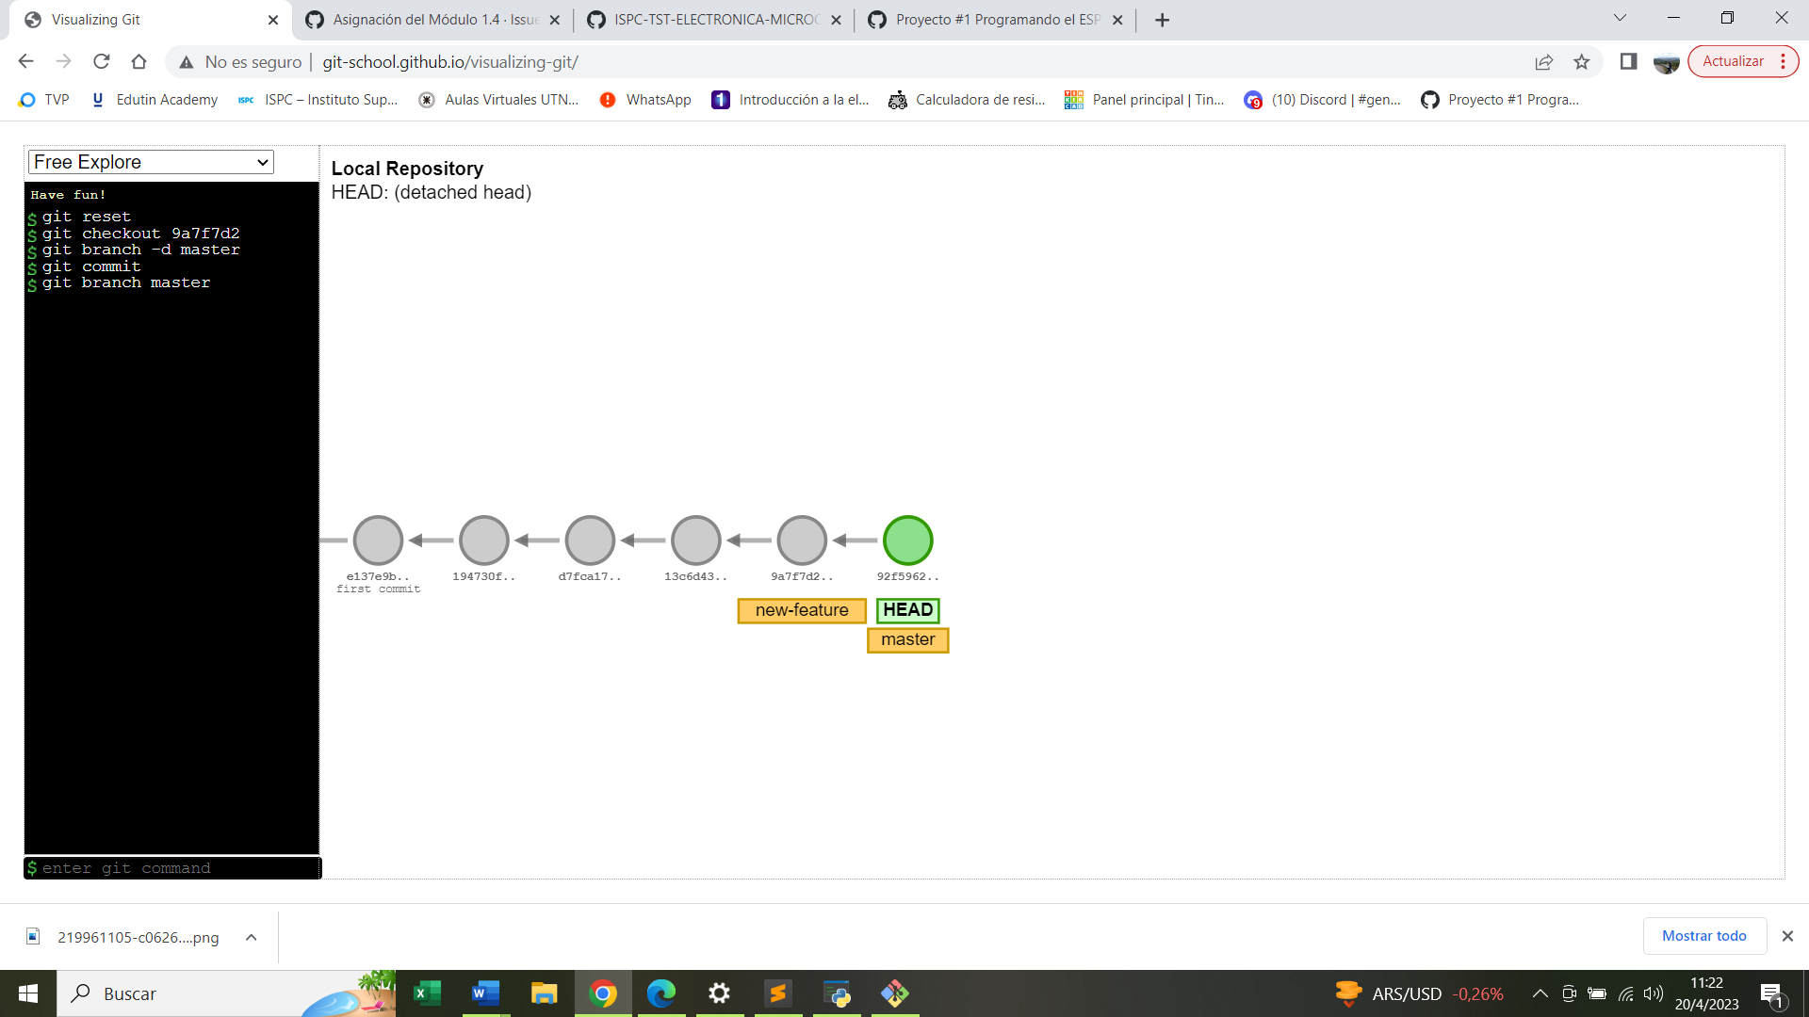The height and width of the screenshot is (1017, 1809).
Task: Launch Word from the taskbar
Action: coord(486,993)
